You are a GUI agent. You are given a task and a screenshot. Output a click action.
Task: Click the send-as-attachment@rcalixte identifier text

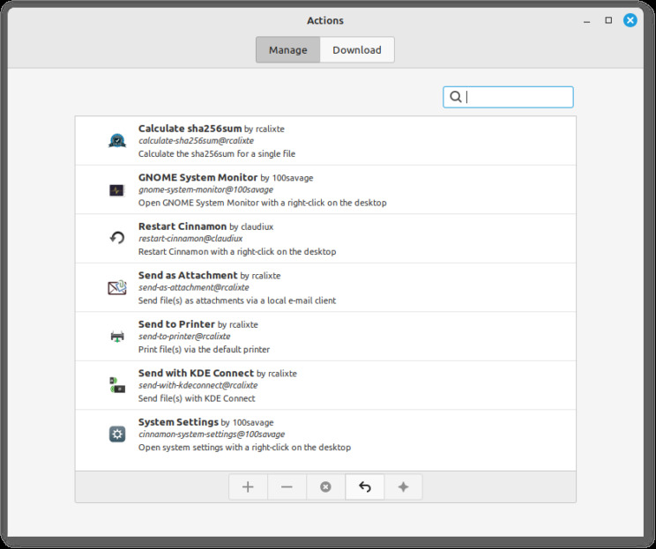tap(194, 287)
